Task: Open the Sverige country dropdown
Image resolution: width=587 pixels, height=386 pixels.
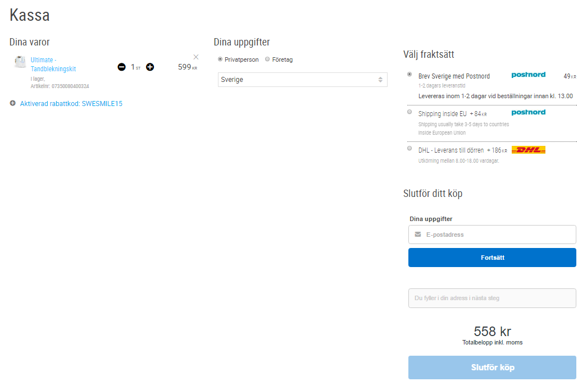Action: tap(302, 80)
